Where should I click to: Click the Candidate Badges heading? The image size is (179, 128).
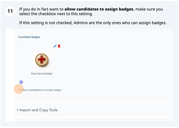click(x=29, y=37)
